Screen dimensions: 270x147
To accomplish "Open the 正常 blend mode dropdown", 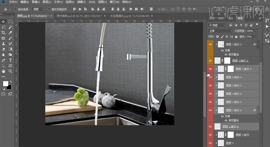I will [220, 31].
